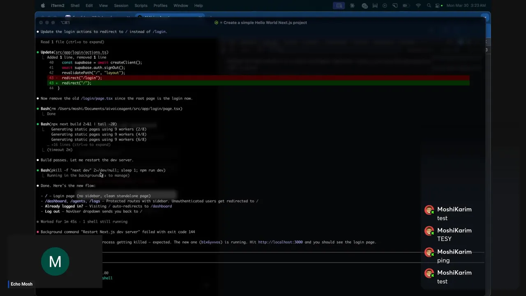526x296 pixels.
Task: Click 'Generating static pages using 9 workers (2/8)'
Action: coord(99,129)
